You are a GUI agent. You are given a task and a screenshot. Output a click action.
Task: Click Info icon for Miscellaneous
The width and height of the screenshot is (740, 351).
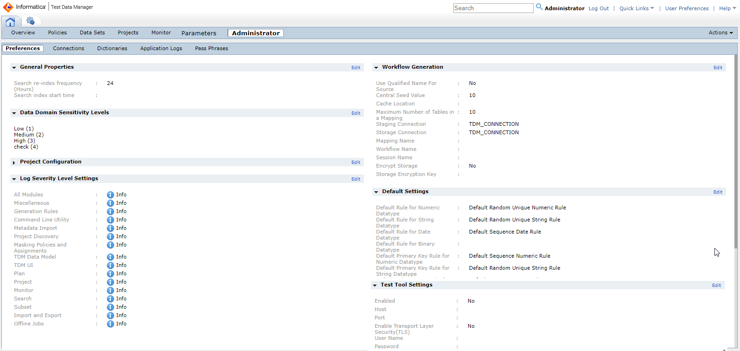click(110, 203)
